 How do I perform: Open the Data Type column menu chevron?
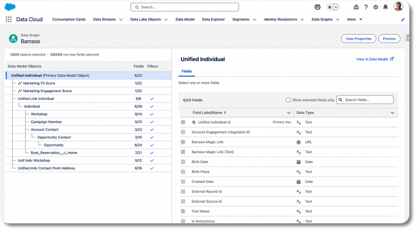[392, 113]
